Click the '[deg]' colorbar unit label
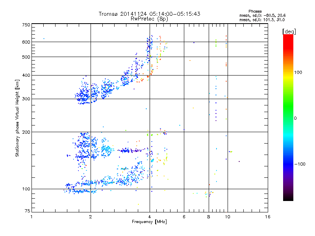This screenshot has width=315, height=236. tap(289, 31)
